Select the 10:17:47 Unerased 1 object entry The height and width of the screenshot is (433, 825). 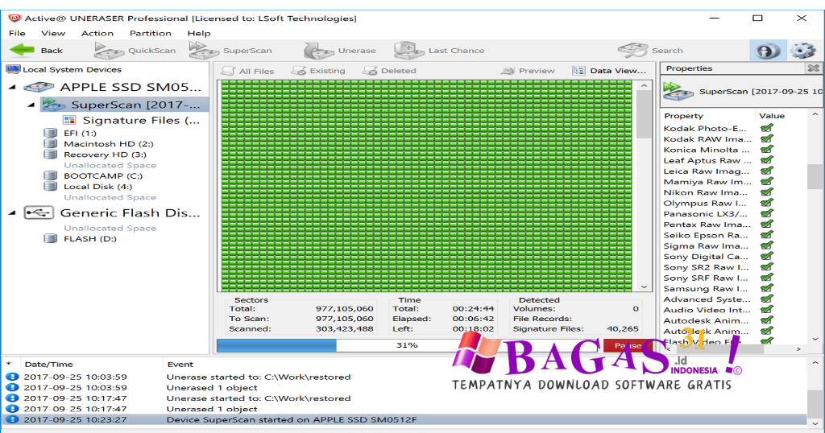(x=404, y=408)
